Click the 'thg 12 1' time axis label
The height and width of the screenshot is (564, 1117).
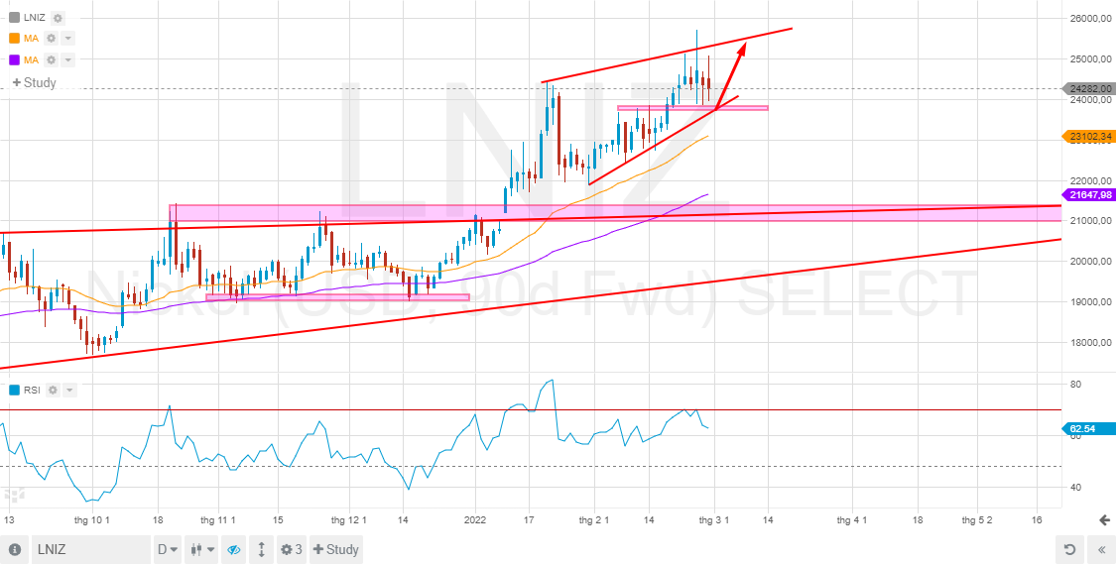coord(349,519)
